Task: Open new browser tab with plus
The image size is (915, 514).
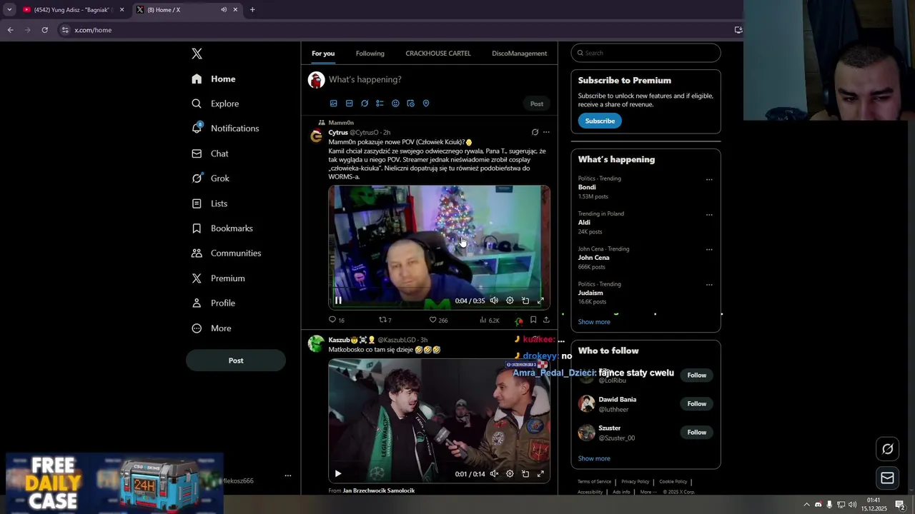Action: click(252, 10)
